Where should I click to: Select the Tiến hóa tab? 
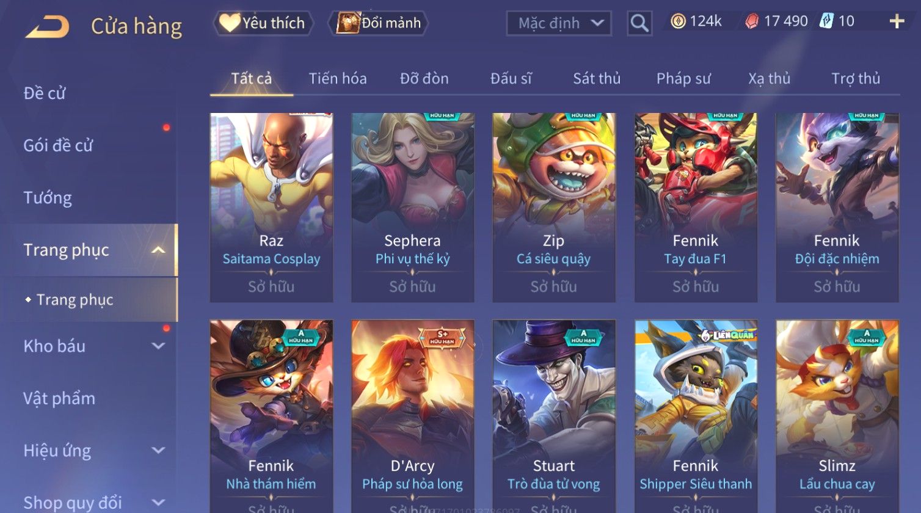pos(338,78)
